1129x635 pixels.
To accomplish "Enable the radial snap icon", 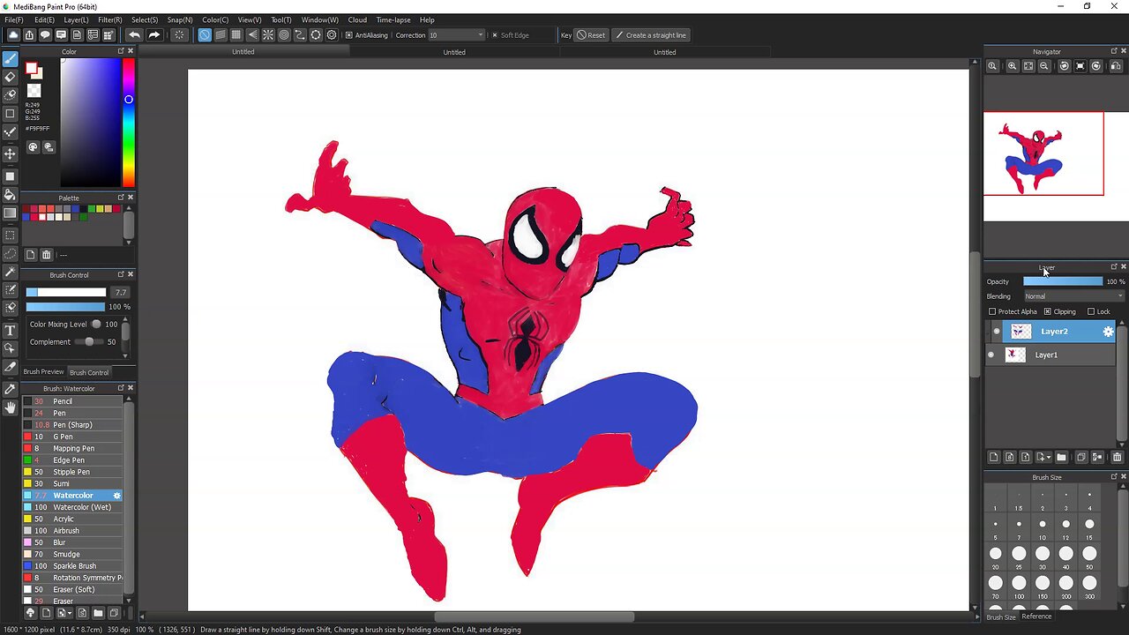I will coord(268,35).
